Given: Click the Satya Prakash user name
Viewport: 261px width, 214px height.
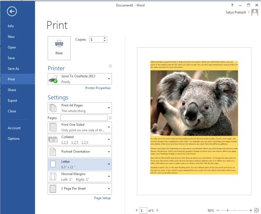Looking at the screenshot, I should (236, 12).
